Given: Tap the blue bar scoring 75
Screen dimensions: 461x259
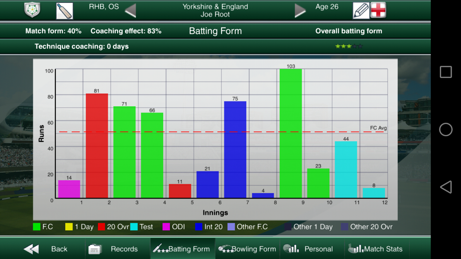Looking at the screenshot, I should click(x=235, y=150).
